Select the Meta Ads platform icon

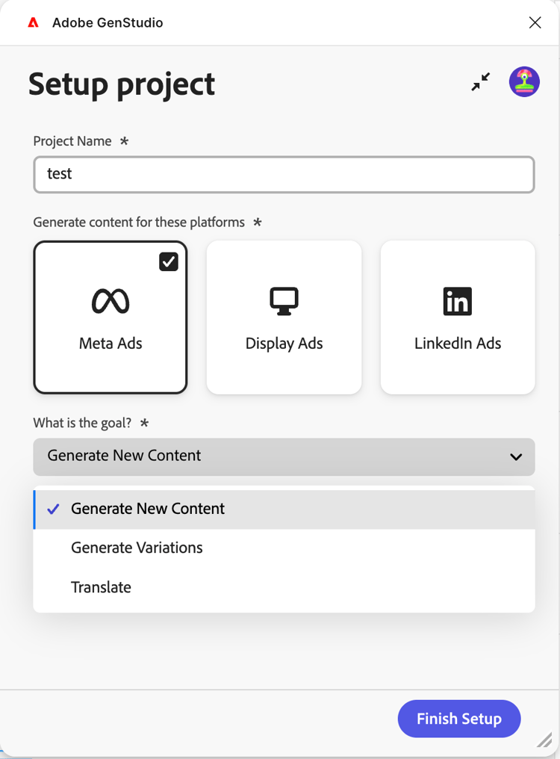click(x=110, y=301)
